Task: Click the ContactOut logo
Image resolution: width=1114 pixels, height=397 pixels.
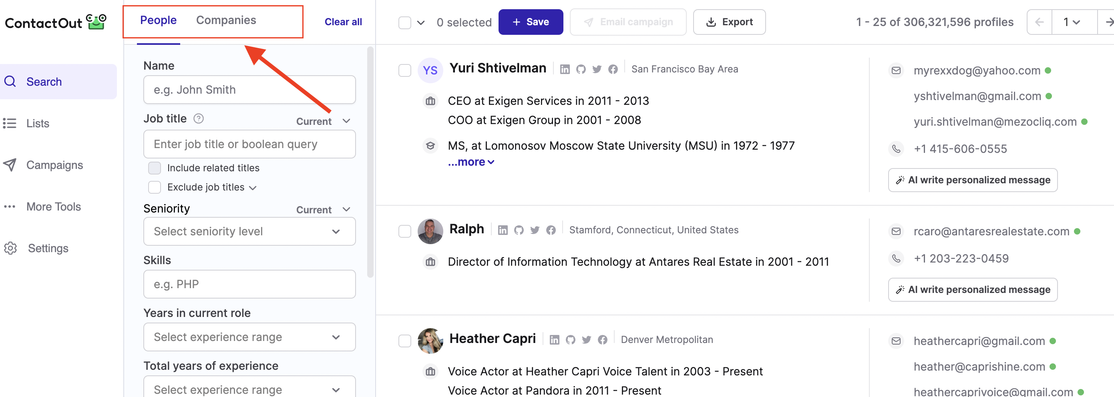Action: [x=55, y=22]
